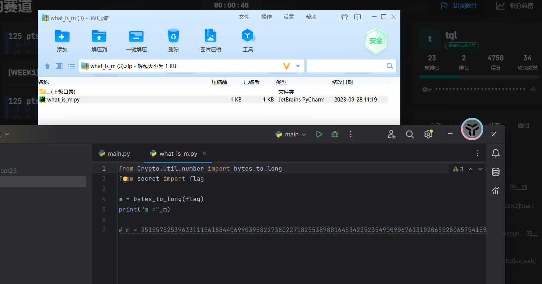Open PyCharm settings gear icon
Viewport: 542px width, 284px height.
pyautogui.click(x=428, y=134)
